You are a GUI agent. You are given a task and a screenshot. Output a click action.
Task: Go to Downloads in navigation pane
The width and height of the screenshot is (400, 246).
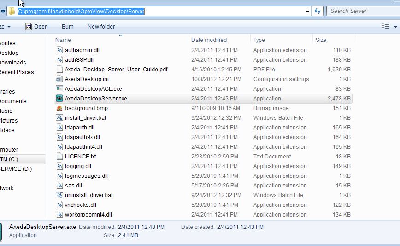pyautogui.click(x=13, y=63)
